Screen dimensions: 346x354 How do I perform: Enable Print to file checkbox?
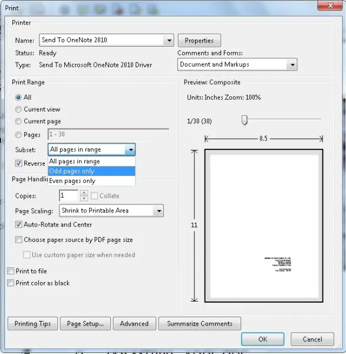(x=11, y=271)
